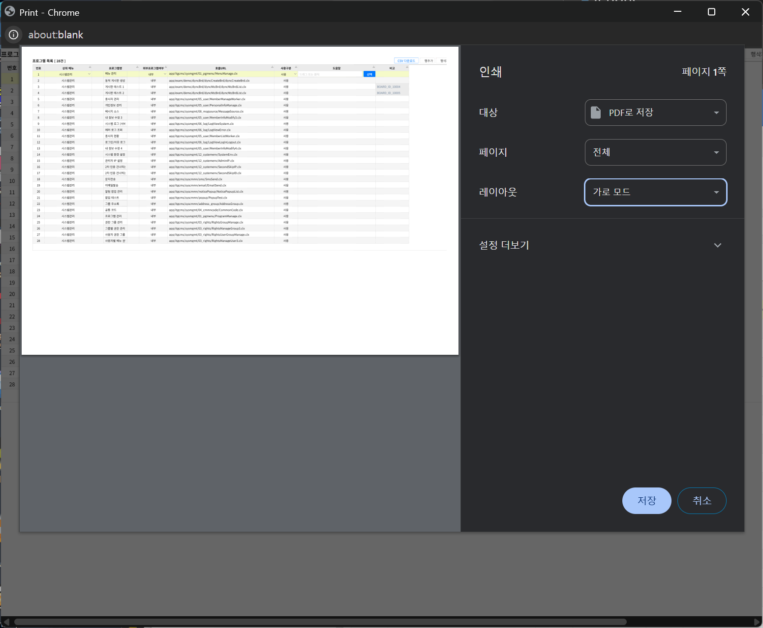Minimize the Print window
763x628 pixels.
click(x=677, y=12)
